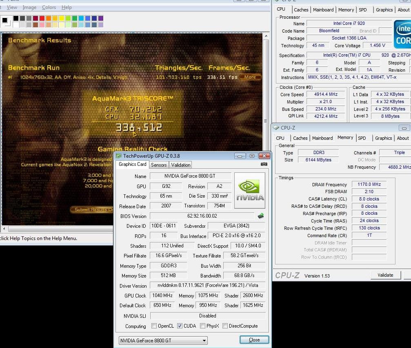Click the Core Speed value 4914.4 MHz
Image resolution: width=411 pixels, height=348 pixels.
point(326,94)
